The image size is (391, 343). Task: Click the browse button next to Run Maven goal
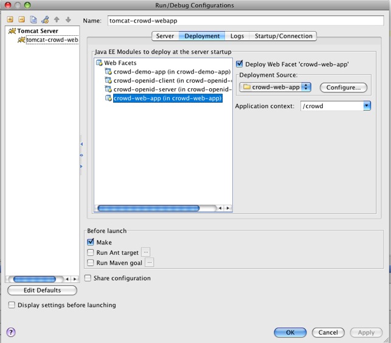(149, 263)
